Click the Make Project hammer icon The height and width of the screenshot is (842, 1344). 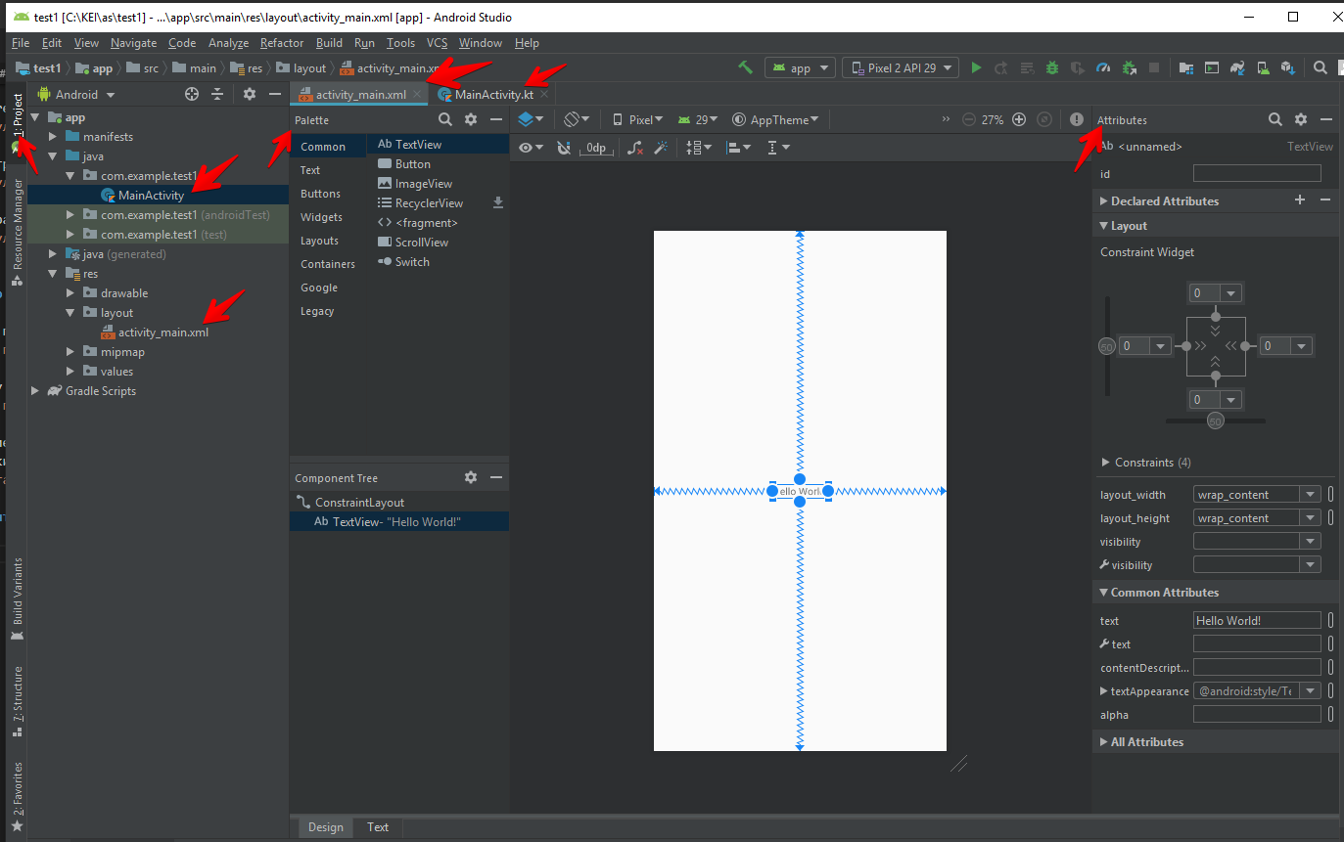(746, 67)
